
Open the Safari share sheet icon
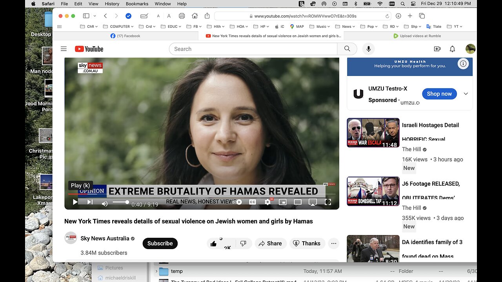(207, 16)
